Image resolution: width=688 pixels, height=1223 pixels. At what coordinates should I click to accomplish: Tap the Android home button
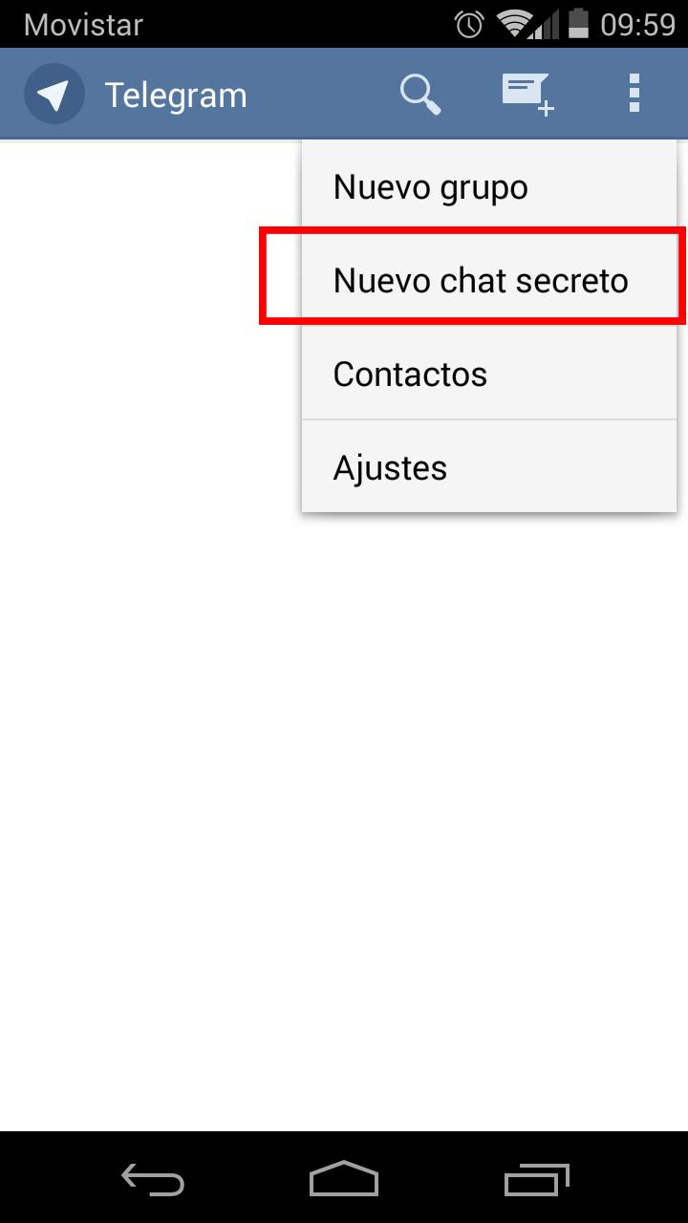coord(344,1179)
